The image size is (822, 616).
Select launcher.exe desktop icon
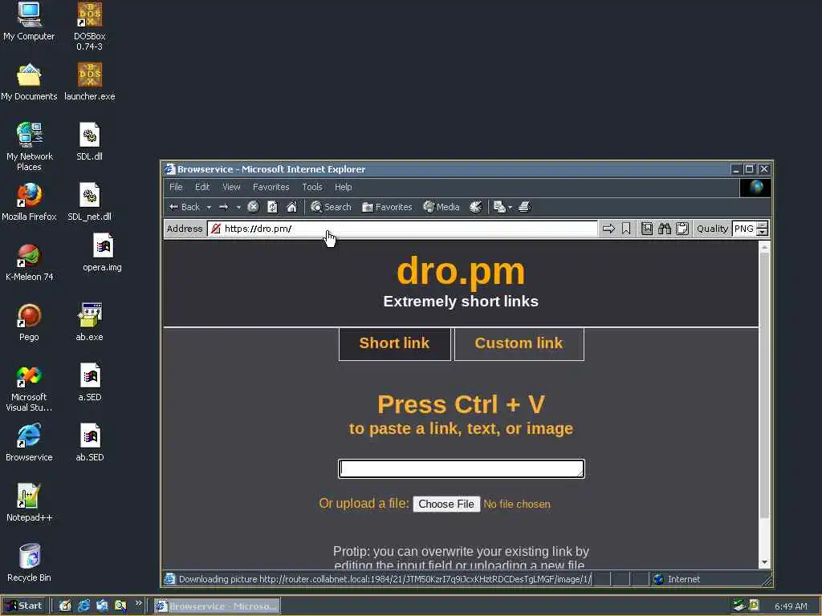coord(90,83)
